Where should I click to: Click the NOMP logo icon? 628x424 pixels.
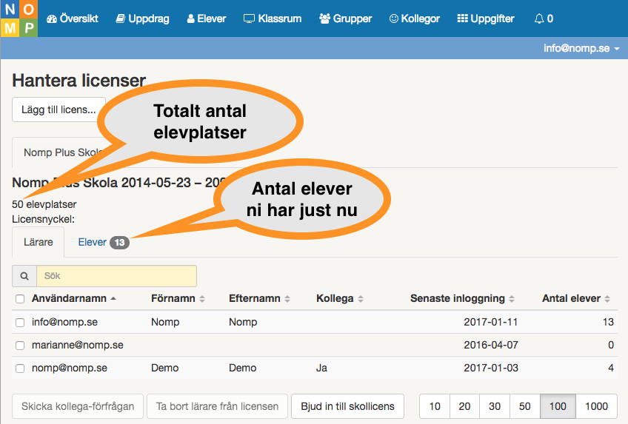pos(19,18)
